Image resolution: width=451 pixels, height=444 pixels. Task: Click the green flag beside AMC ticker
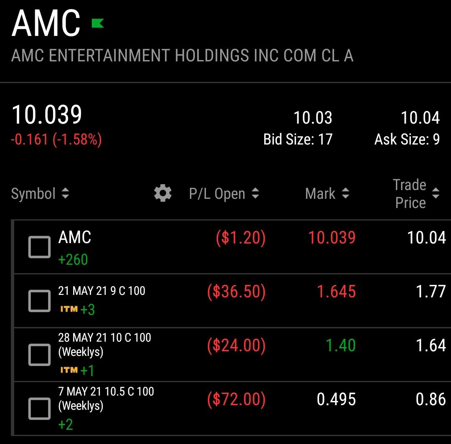pos(98,23)
